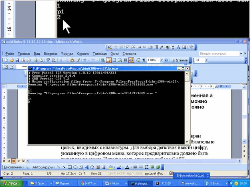This screenshot has height=187, width=250.
Task: Select the Arrow drawing tool
Action: tap(64, 167)
